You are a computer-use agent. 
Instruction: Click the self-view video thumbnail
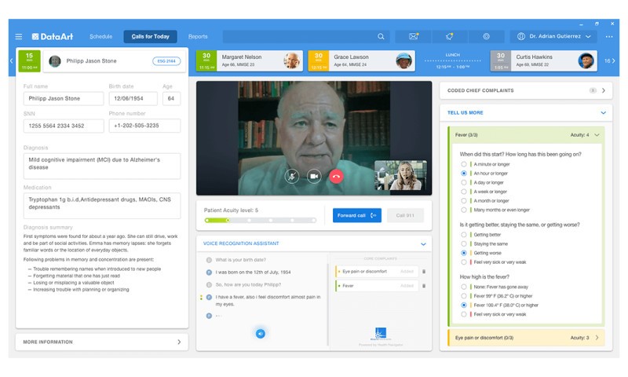coord(400,175)
